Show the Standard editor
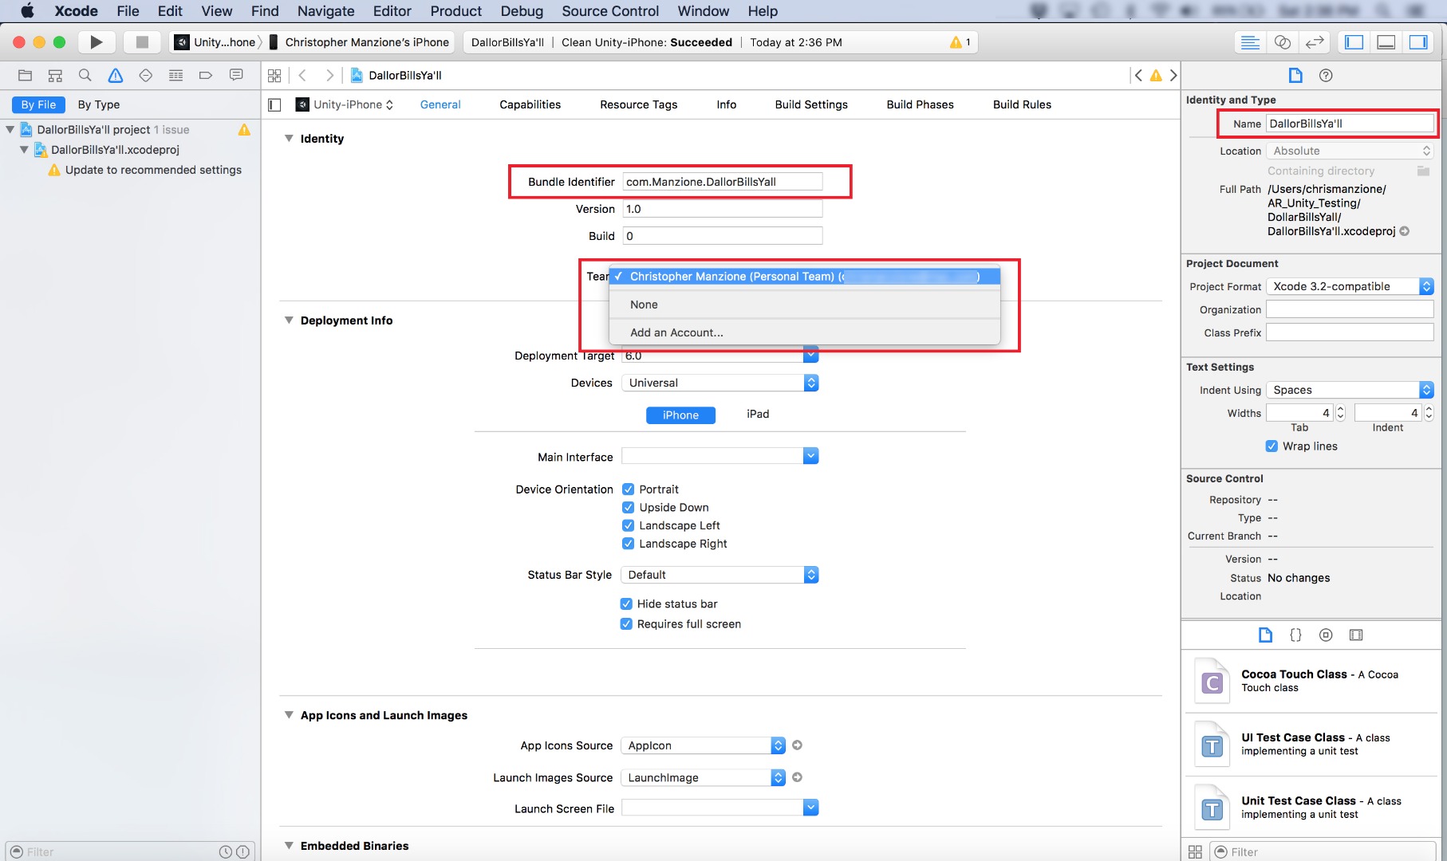The height and width of the screenshot is (861, 1447). [x=1251, y=42]
